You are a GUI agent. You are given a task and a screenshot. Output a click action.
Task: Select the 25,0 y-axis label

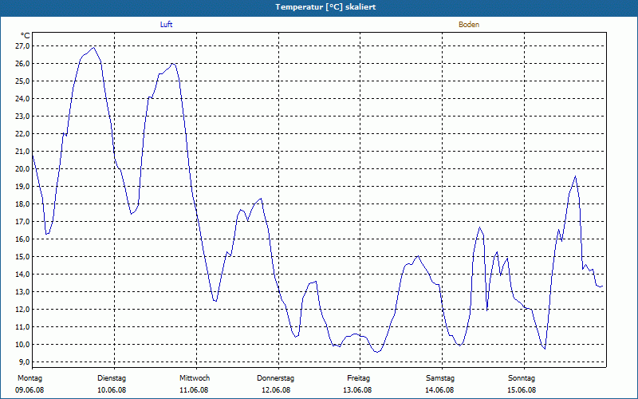23,81
